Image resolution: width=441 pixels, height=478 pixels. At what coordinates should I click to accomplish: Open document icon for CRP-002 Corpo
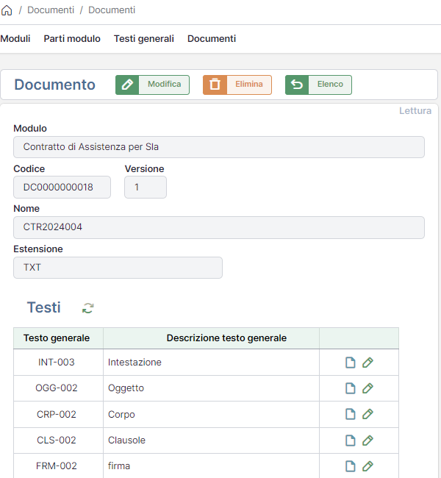[x=351, y=415]
